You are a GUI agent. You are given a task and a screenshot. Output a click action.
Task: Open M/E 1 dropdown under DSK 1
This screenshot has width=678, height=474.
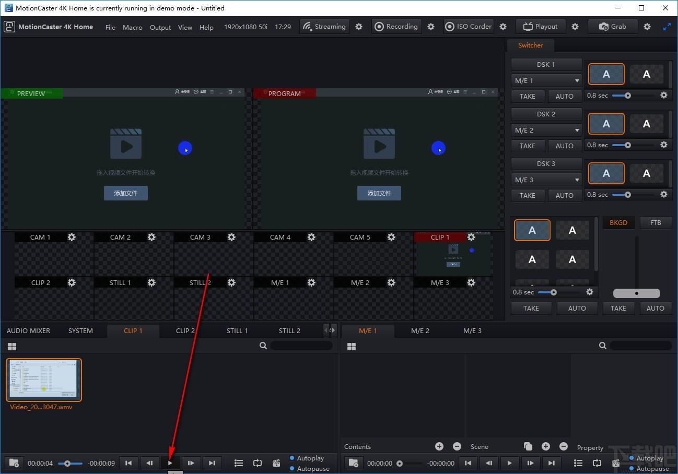[546, 81]
